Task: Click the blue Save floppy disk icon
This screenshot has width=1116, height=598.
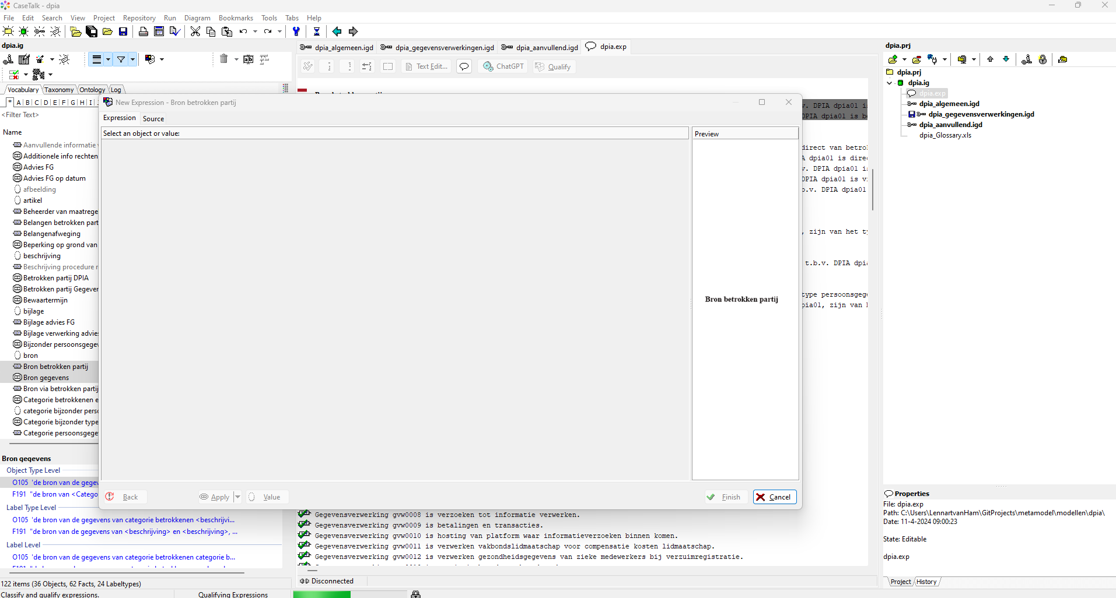Action: click(123, 31)
